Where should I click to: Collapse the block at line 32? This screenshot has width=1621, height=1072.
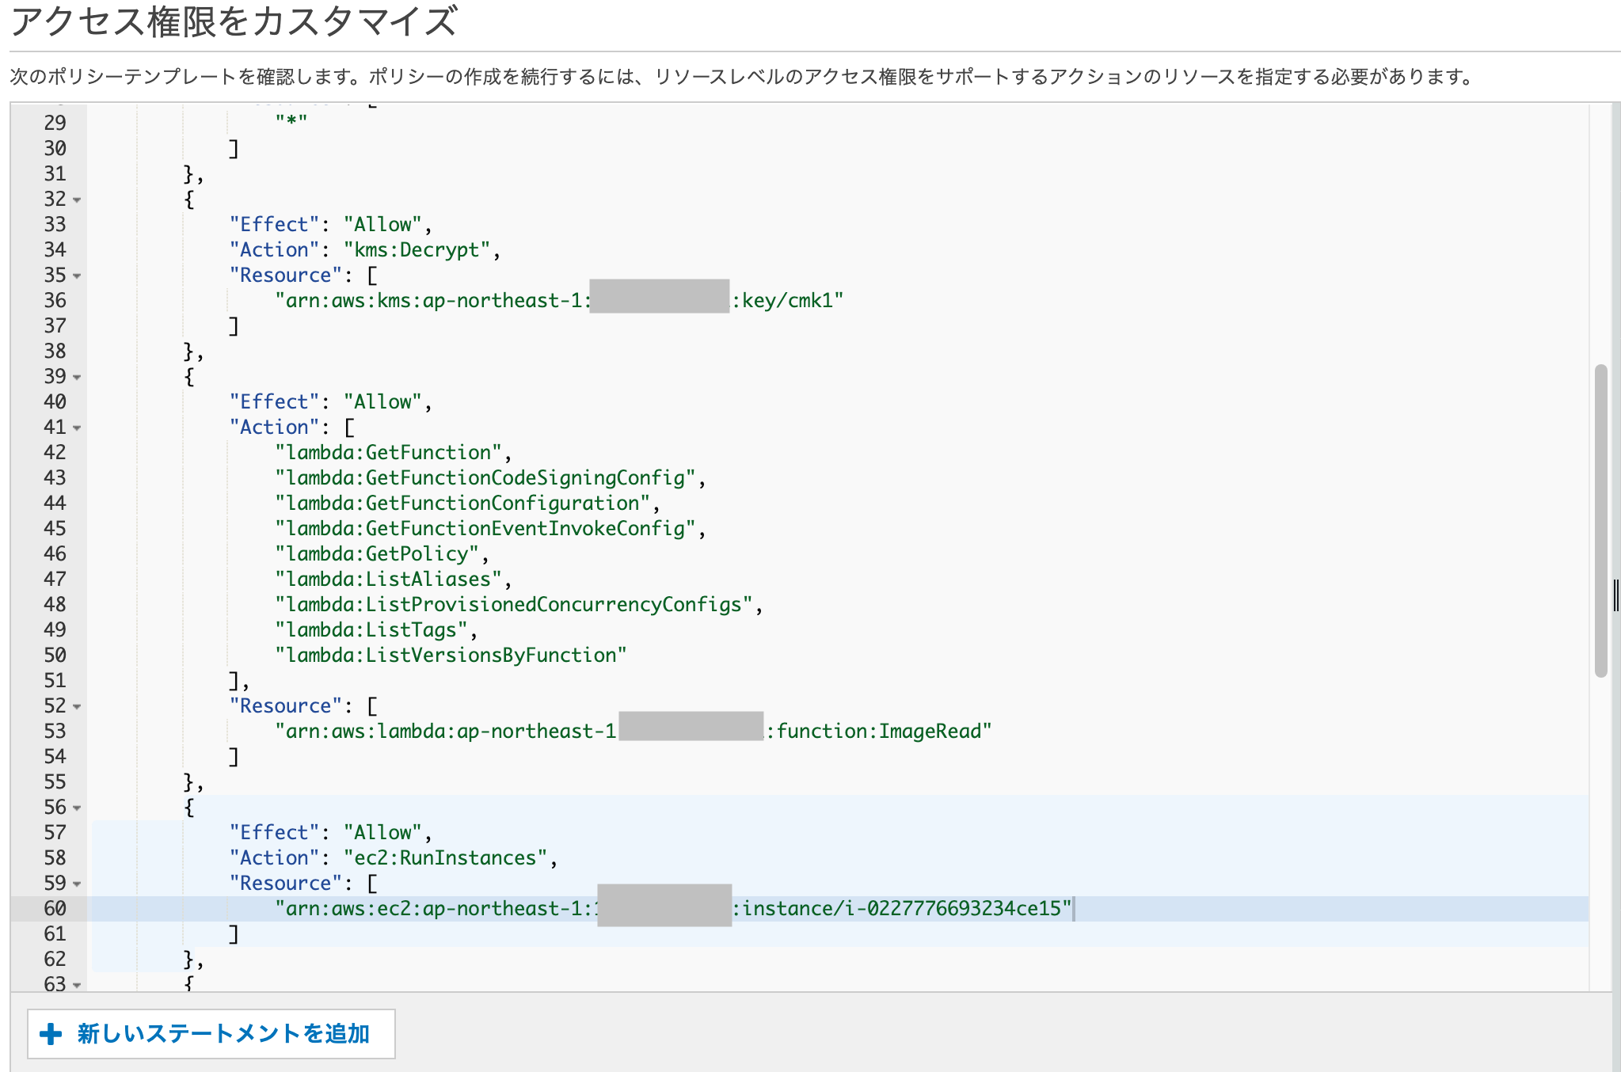[77, 200]
